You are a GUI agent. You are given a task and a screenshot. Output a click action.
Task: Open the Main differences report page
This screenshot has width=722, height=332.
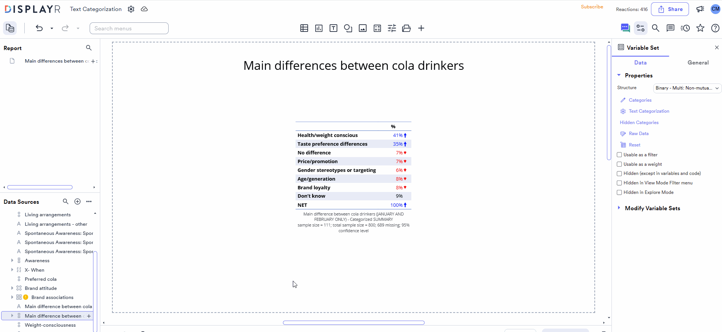click(57, 61)
